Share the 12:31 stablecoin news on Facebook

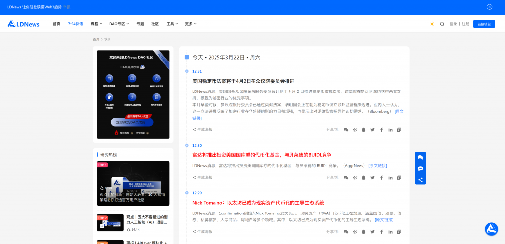click(x=381, y=130)
